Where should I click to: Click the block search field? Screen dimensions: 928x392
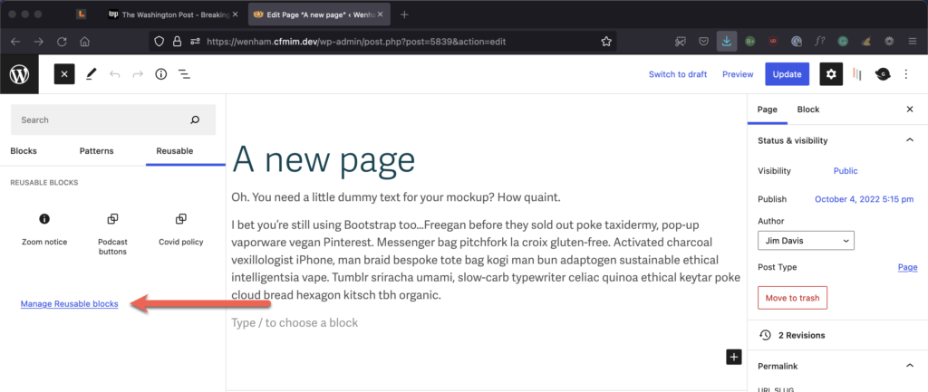tap(100, 120)
